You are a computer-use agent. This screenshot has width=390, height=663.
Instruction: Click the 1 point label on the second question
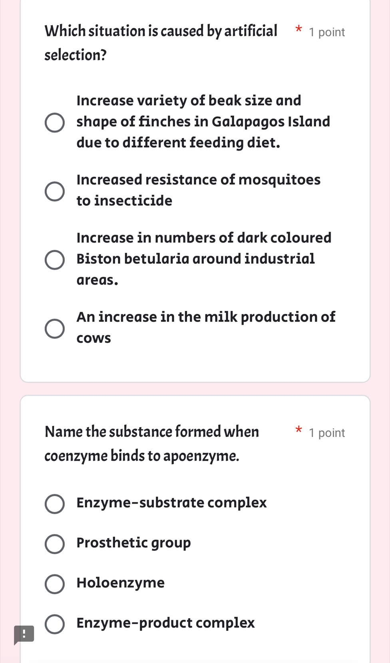pos(326,433)
